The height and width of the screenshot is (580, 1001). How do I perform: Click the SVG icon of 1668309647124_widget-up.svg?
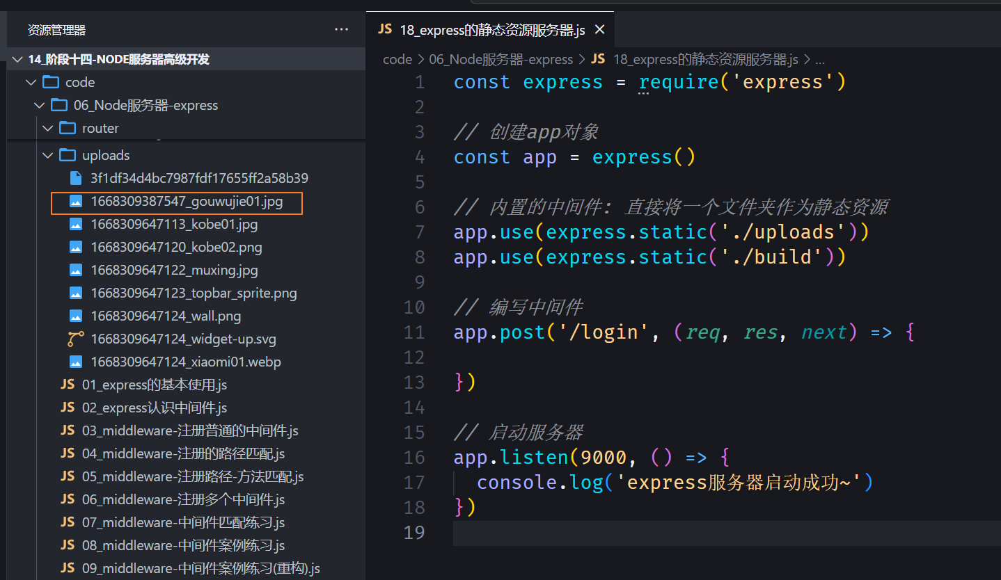[x=77, y=339]
